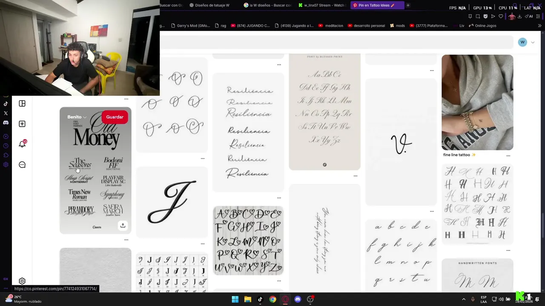Click the W profile avatar
Screen dimensions: 545x306
[522, 42]
